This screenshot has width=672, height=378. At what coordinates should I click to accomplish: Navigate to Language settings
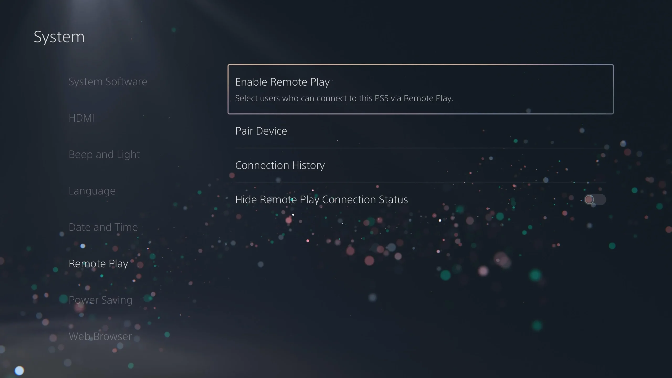click(92, 191)
